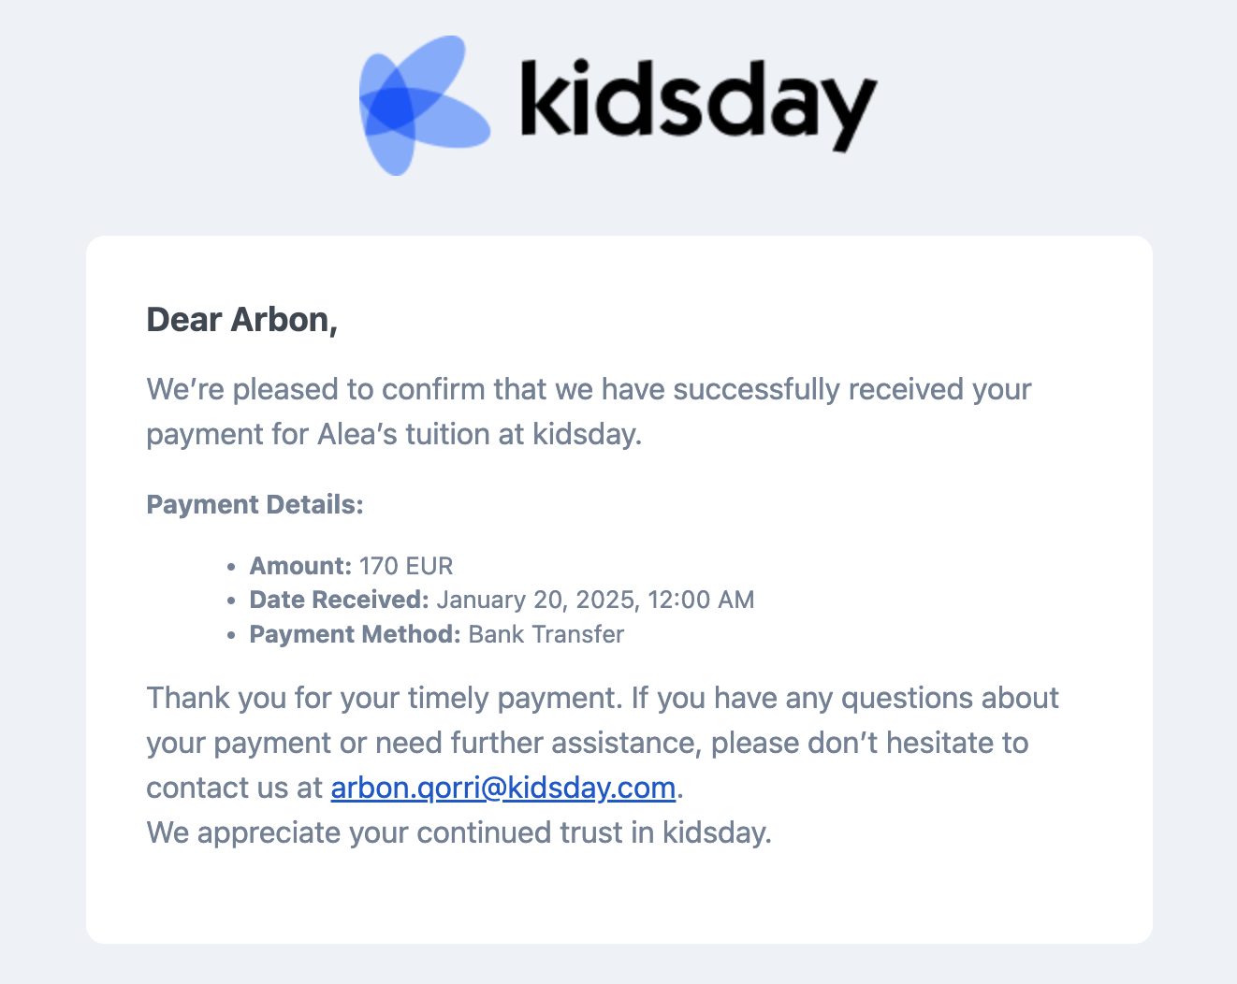
Task: Click the payment confirmation opening paragraph
Action: point(589,412)
